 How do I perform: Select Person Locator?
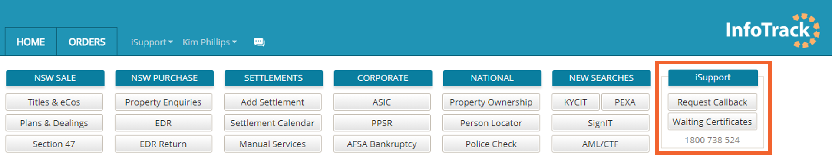(x=491, y=123)
